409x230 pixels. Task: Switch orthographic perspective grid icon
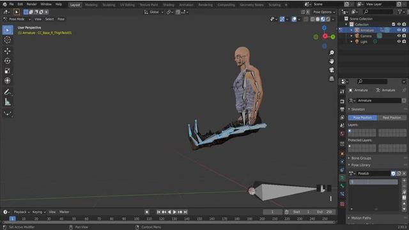point(332,79)
